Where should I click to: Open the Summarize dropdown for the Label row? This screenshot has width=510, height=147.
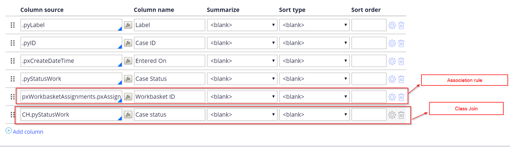(242, 25)
